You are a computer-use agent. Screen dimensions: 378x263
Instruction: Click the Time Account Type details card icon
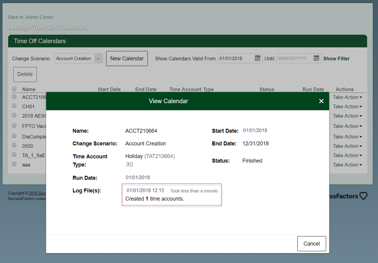pos(130,164)
